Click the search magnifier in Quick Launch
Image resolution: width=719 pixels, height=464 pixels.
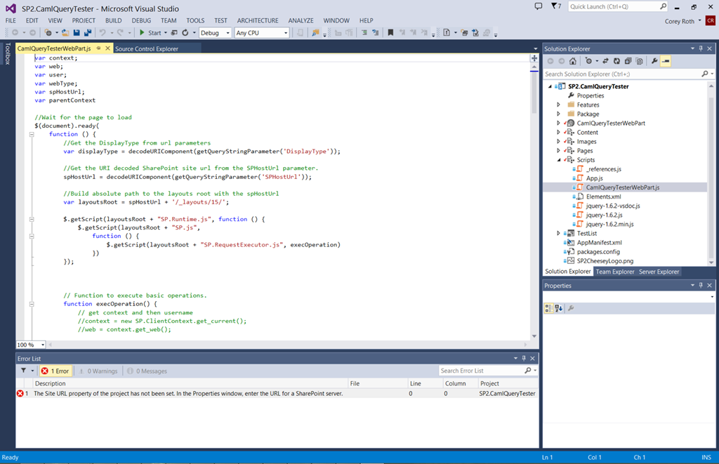click(x=663, y=6)
